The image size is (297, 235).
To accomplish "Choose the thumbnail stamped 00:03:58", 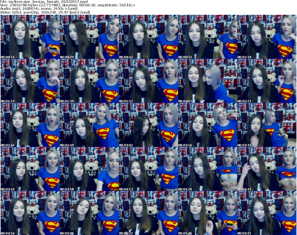I will tap(89, 169).
